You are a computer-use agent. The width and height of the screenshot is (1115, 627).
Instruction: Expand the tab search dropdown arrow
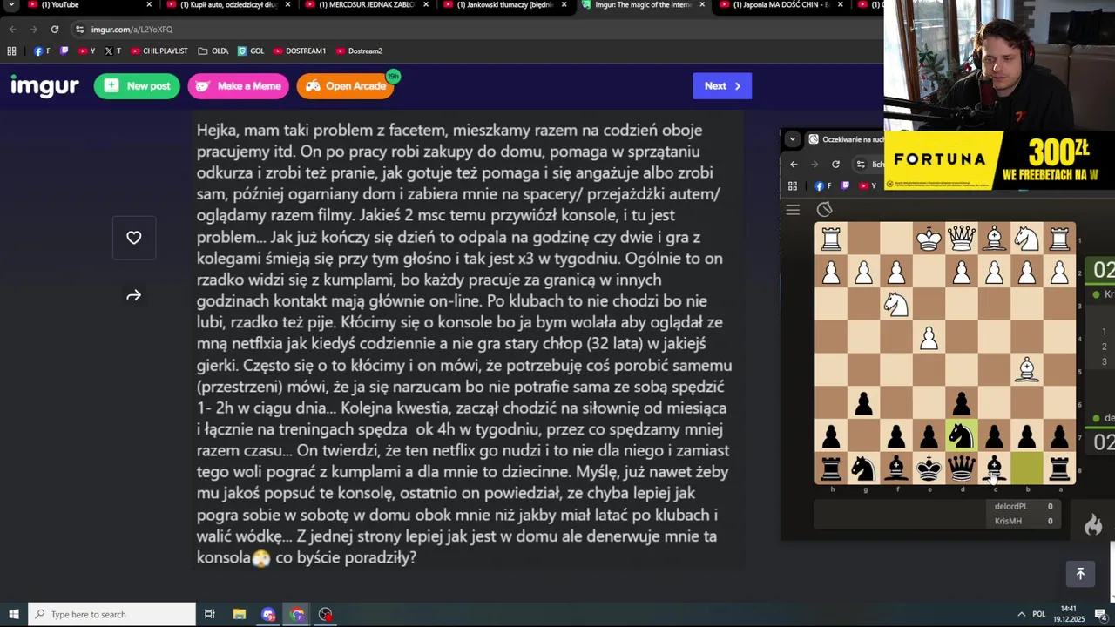click(x=11, y=5)
